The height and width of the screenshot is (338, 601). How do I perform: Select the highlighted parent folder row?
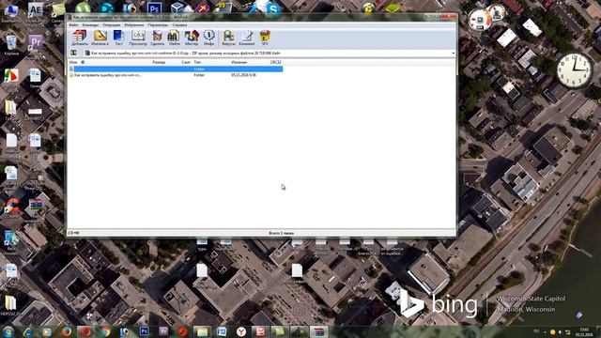[x=176, y=69]
